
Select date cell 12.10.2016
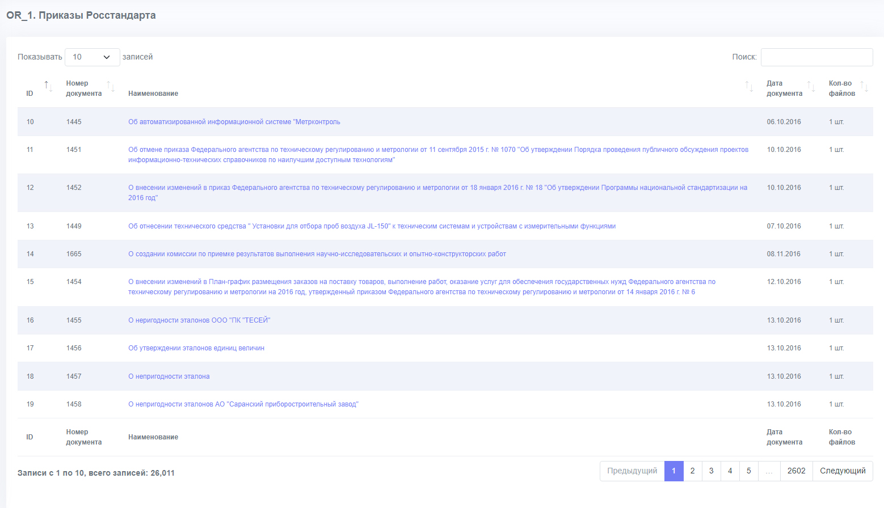point(784,282)
